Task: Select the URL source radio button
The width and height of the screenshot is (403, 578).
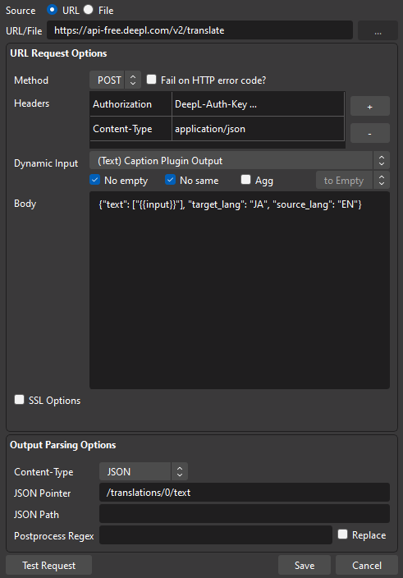Action: point(53,10)
